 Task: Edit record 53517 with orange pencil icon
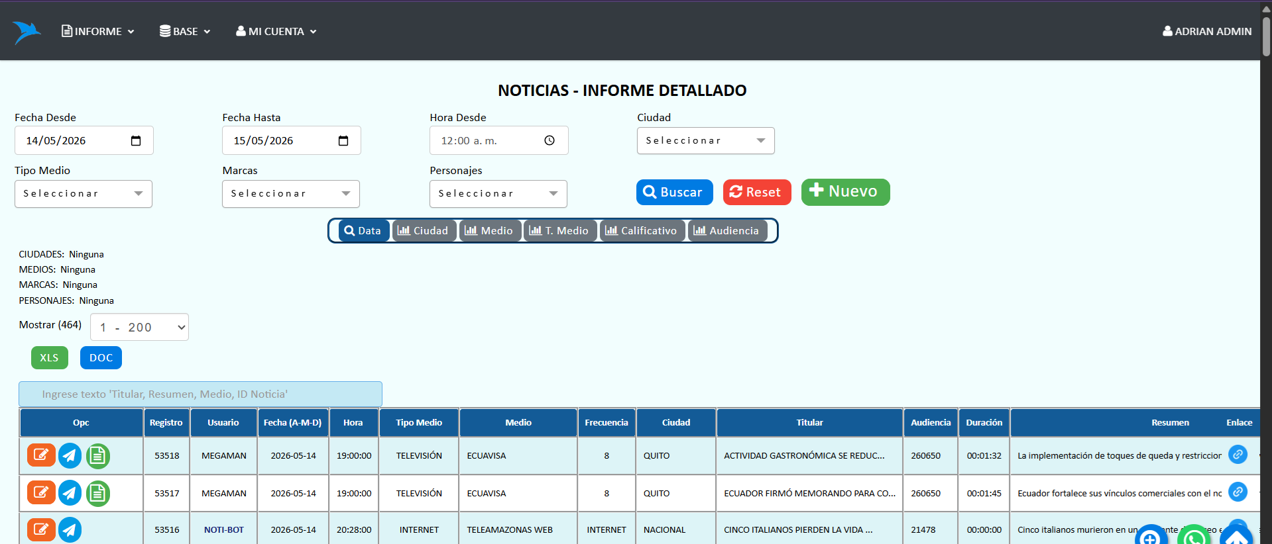41,493
